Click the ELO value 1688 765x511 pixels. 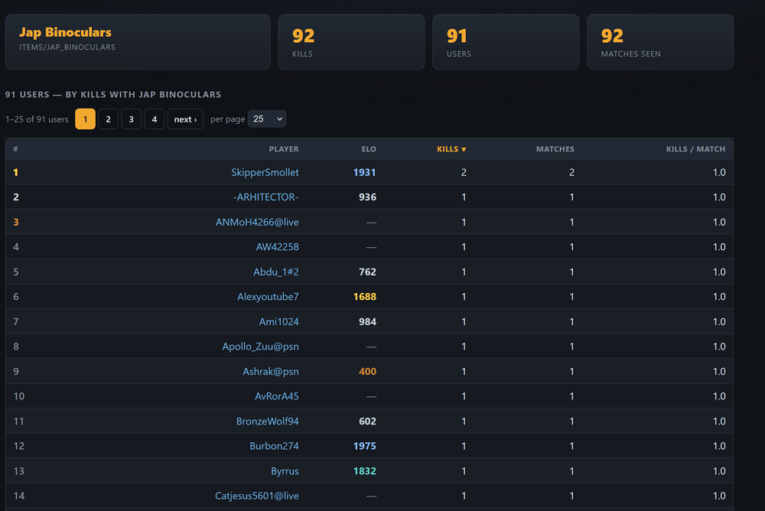[364, 297]
